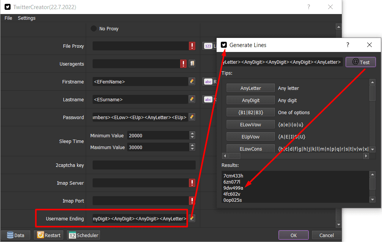The image size is (382, 242).
Task: Insert the {B1|B2|B3} options button
Action: tap(251, 112)
